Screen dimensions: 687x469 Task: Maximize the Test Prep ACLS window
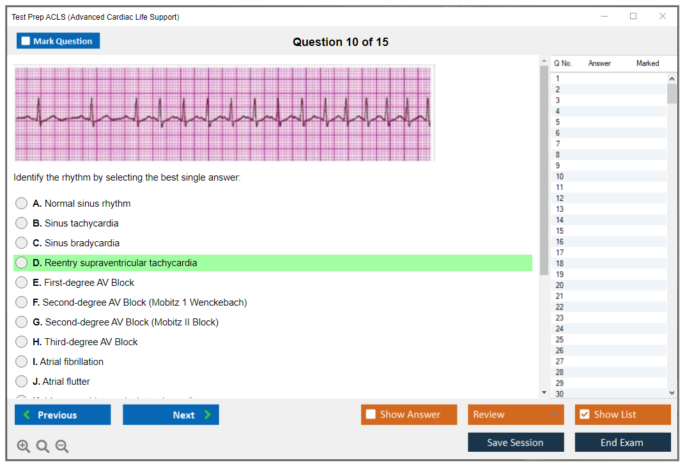(633, 17)
